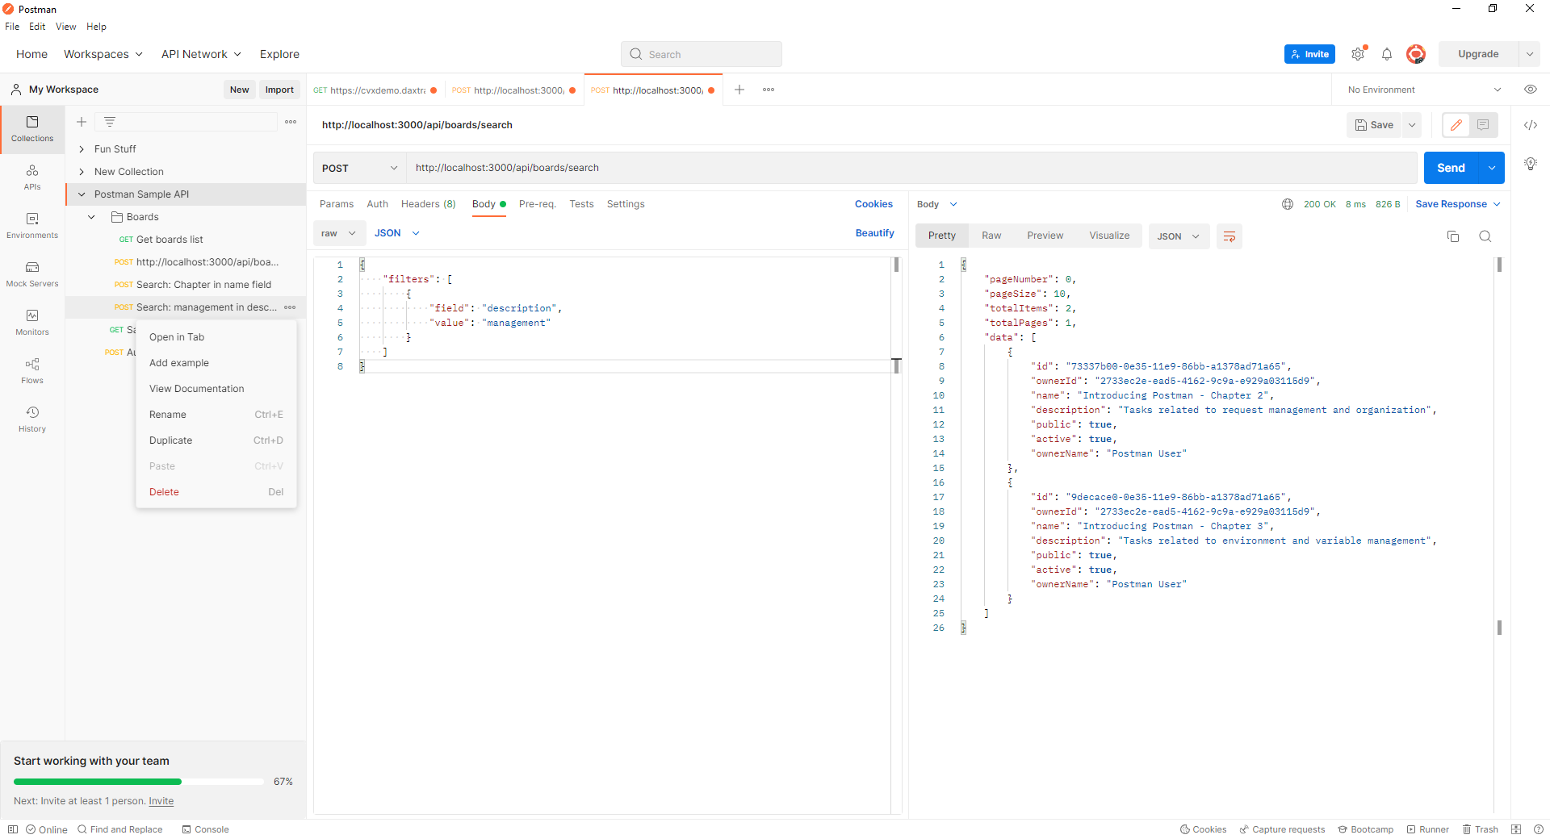1550x839 pixels.
Task: Open the related info lightbulb icon
Action: tap(1531, 164)
